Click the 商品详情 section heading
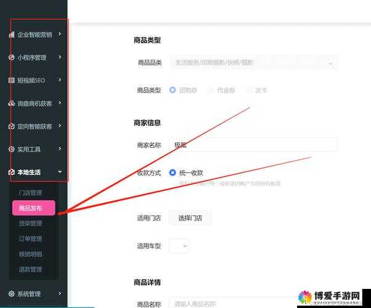Viewport: 371px width, 308px height. [x=147, y=282]
